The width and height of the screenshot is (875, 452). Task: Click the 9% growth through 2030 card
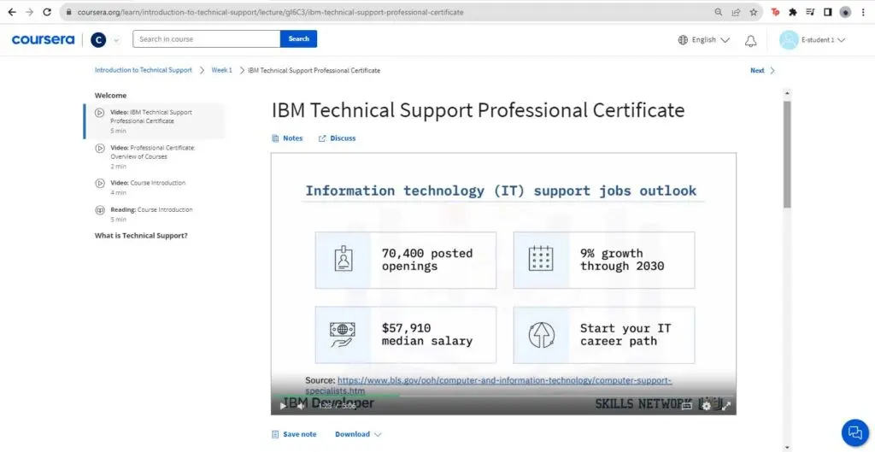(604, 260)
